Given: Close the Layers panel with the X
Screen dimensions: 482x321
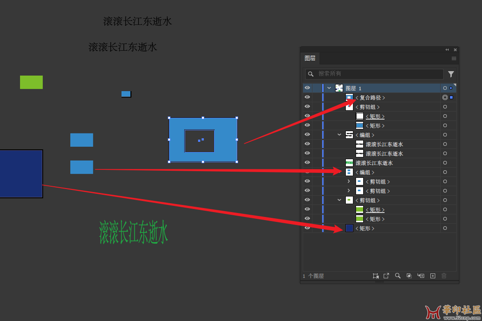Looking at the screenshot, I should click(455, 50).
